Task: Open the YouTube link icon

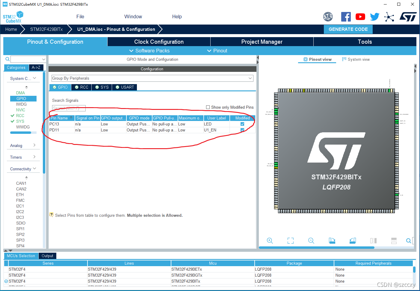Action: tap(360, 17)
